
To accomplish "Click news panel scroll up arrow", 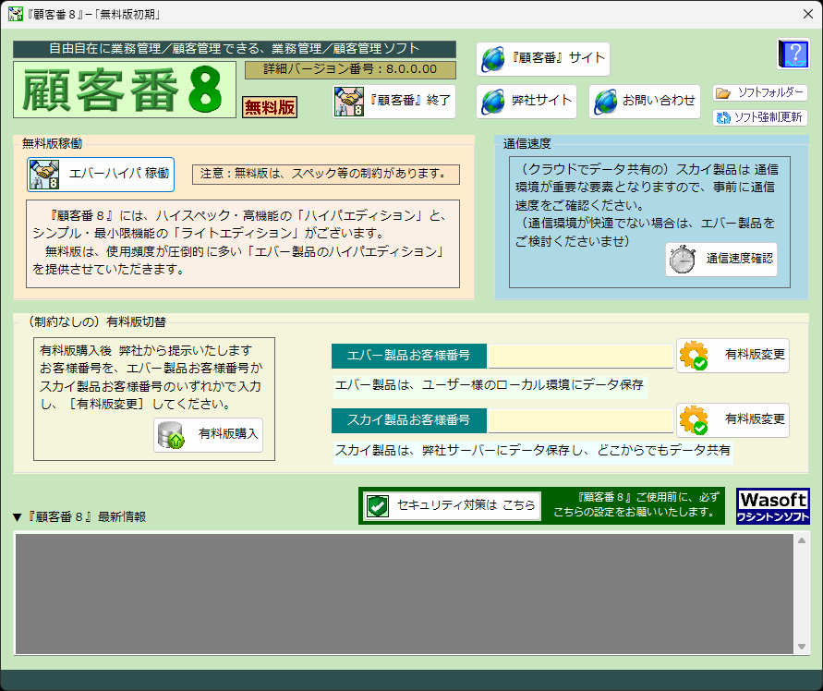I will [x=802, y=540].
